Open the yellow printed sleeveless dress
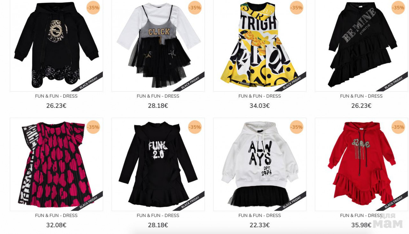409x234 pixels. pos(259,45)
